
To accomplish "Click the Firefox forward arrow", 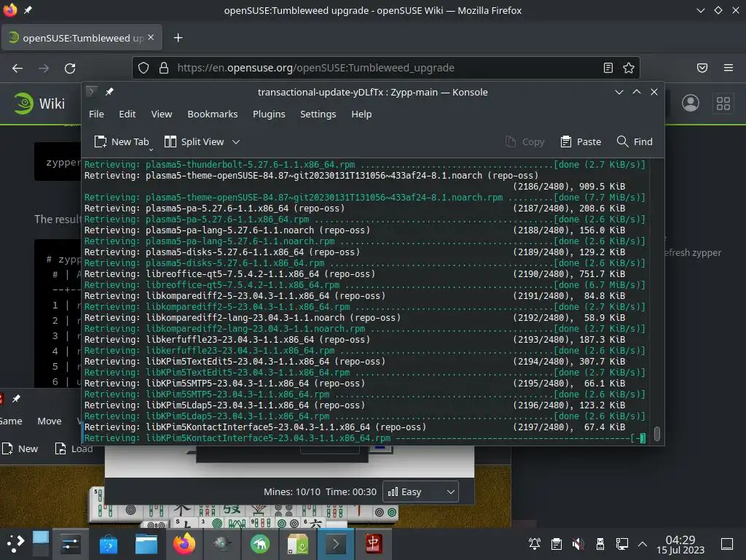I will point(44,68).
